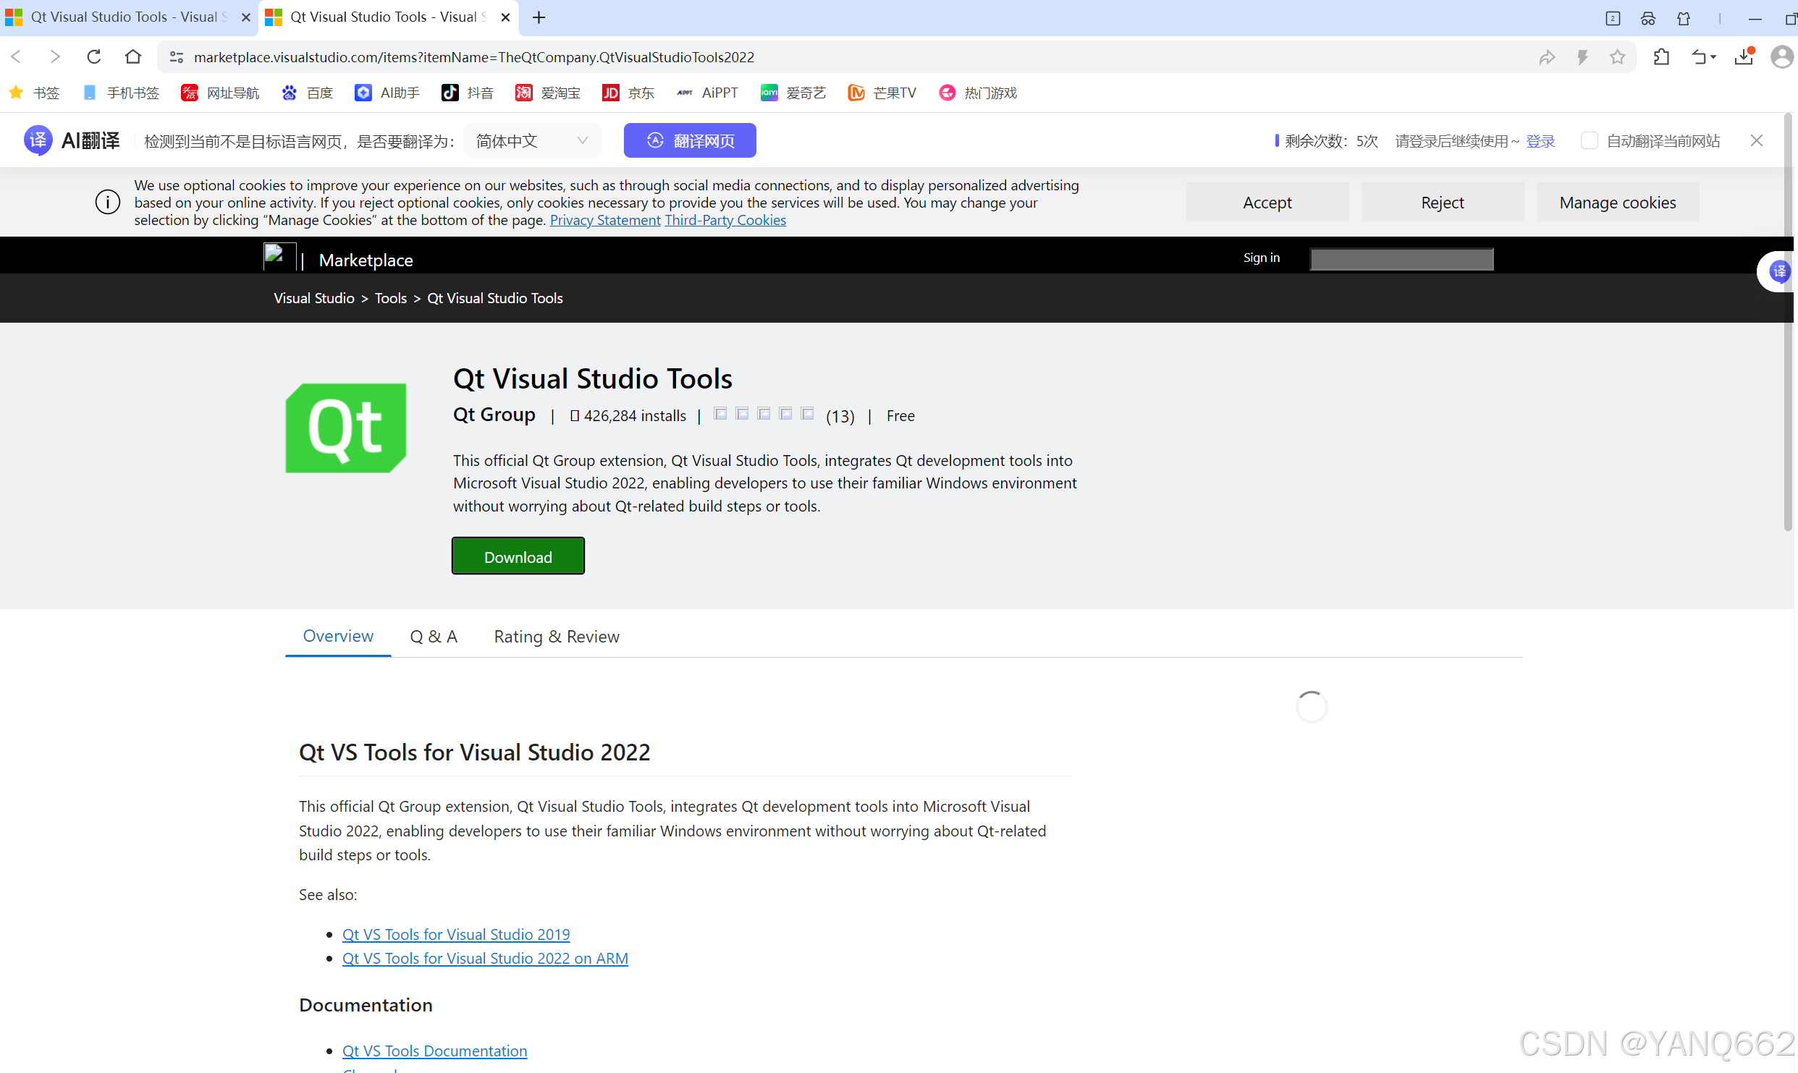The width and height of the screenshot is (1798, 1073).
Task: Open the user profile avatar icon
Action: click(x=1781, y=56)
